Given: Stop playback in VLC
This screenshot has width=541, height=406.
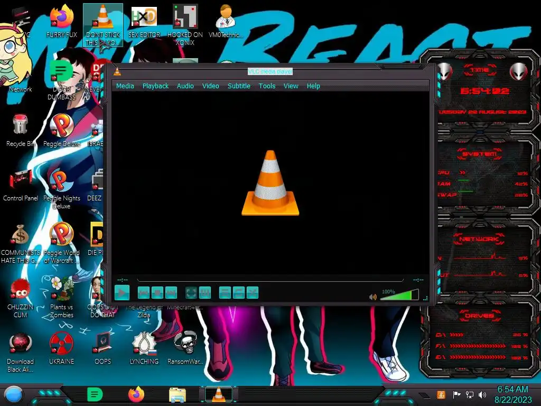Looking at the screenshot, I should [x=157, y=293].
